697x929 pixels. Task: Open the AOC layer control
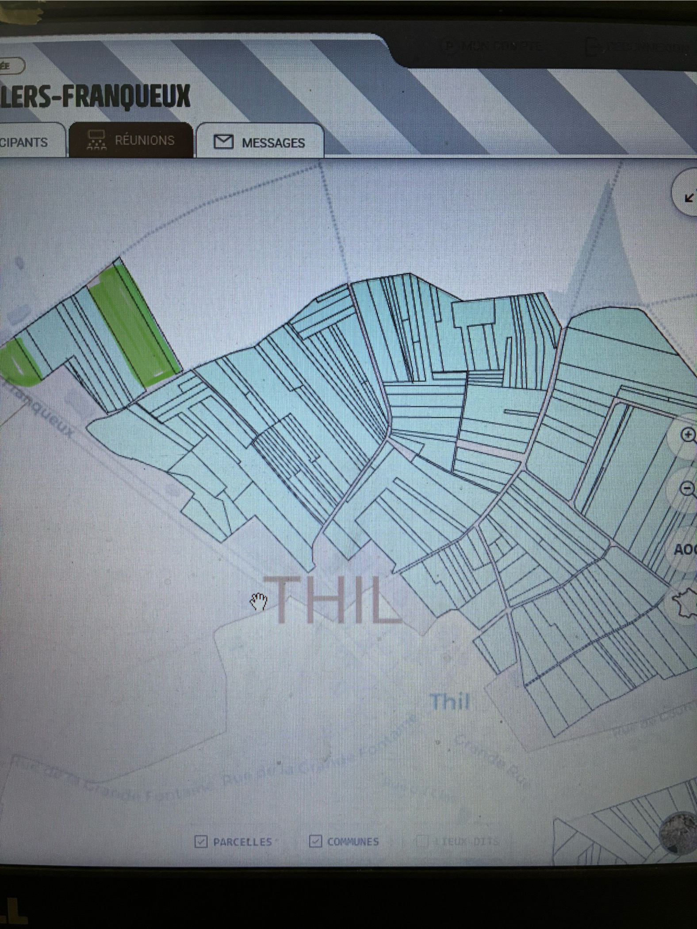click(685, 549)
